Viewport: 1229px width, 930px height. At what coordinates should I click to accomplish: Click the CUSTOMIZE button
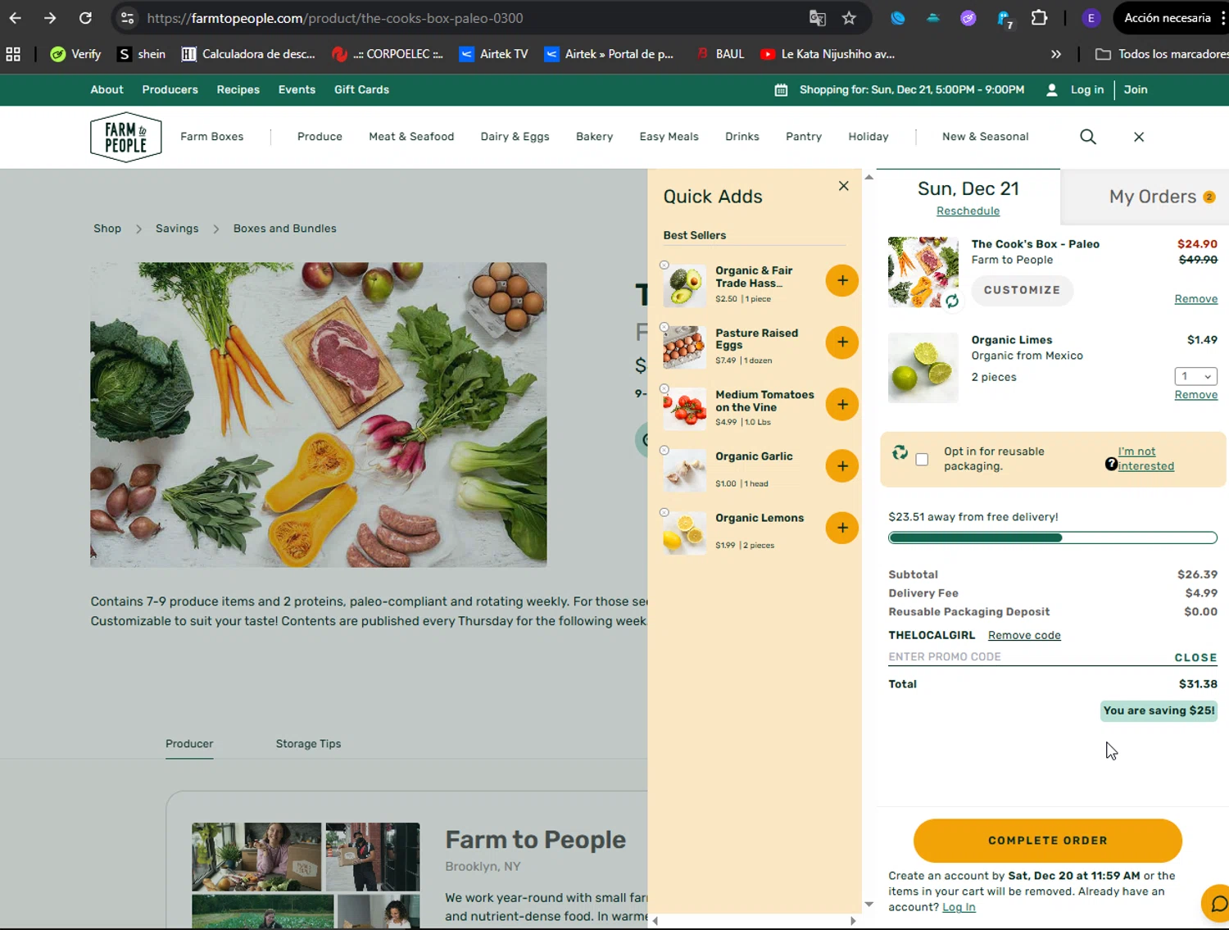point(1022,290)
